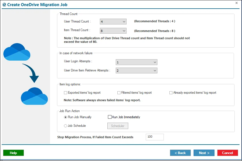Viewport: 242px width, 161px height.
Task: Click the lower destination OneDrive cloud icon
Action: [x=34, y=96]
